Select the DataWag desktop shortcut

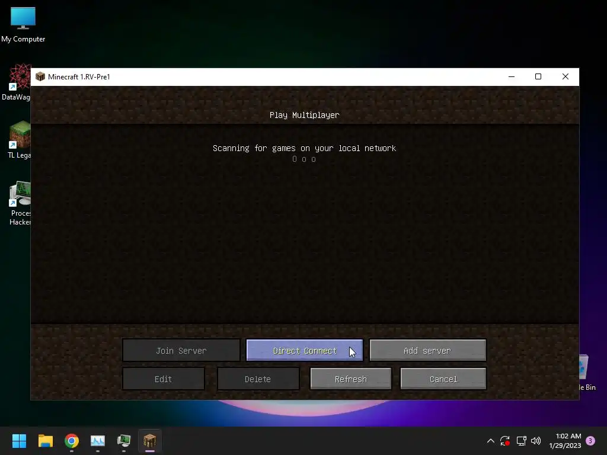15,82
